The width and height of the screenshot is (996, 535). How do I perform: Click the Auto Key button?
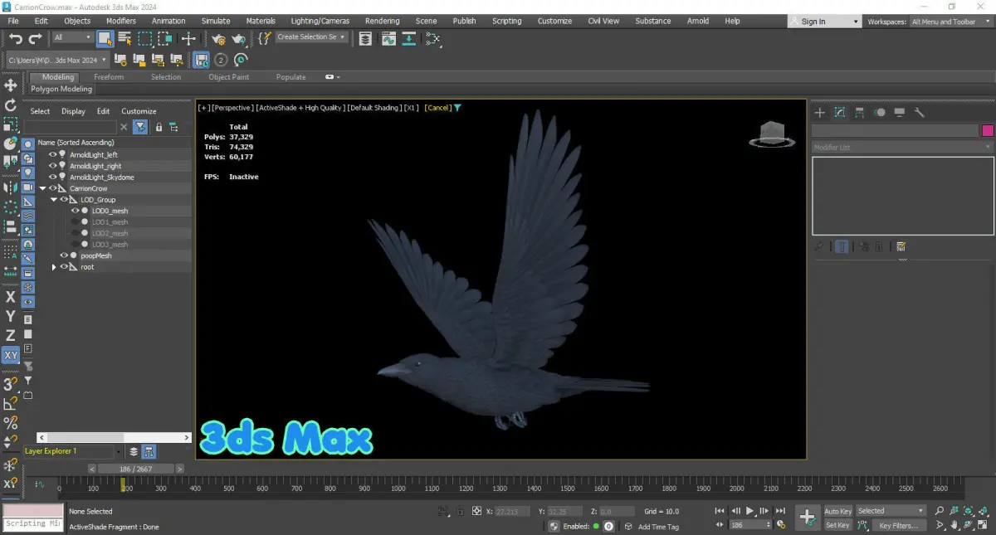point(837,511)
